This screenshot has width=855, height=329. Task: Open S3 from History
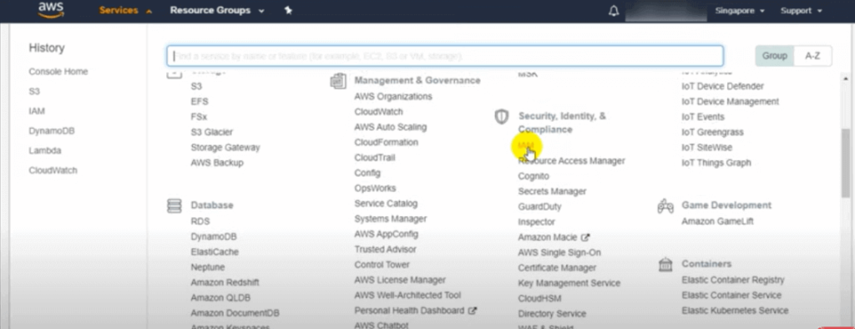(34, 92)
